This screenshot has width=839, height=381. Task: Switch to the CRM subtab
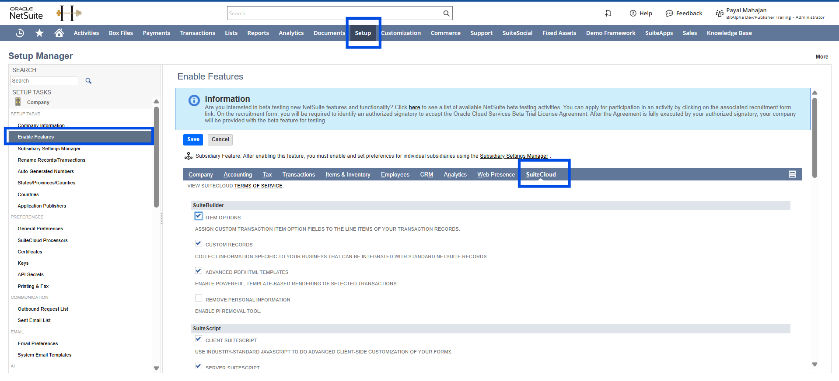tap(426, 174)
